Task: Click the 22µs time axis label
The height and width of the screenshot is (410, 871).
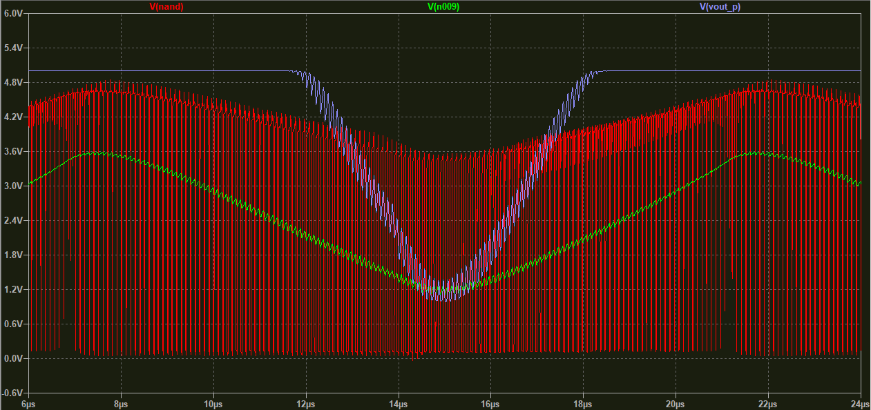Action: [767, 404]
